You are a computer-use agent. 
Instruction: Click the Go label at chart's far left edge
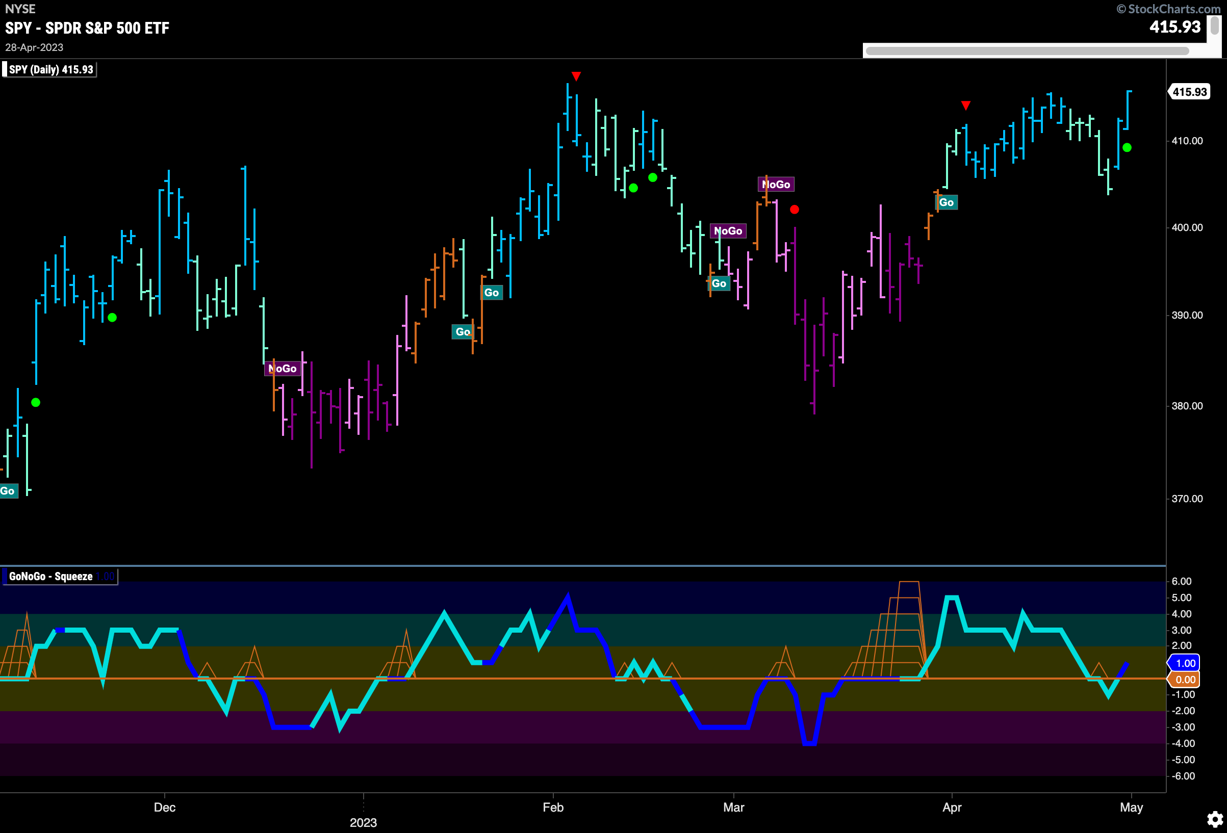click(x=9, y=491)
